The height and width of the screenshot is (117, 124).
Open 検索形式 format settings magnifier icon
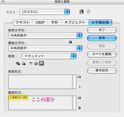(79, 77)
